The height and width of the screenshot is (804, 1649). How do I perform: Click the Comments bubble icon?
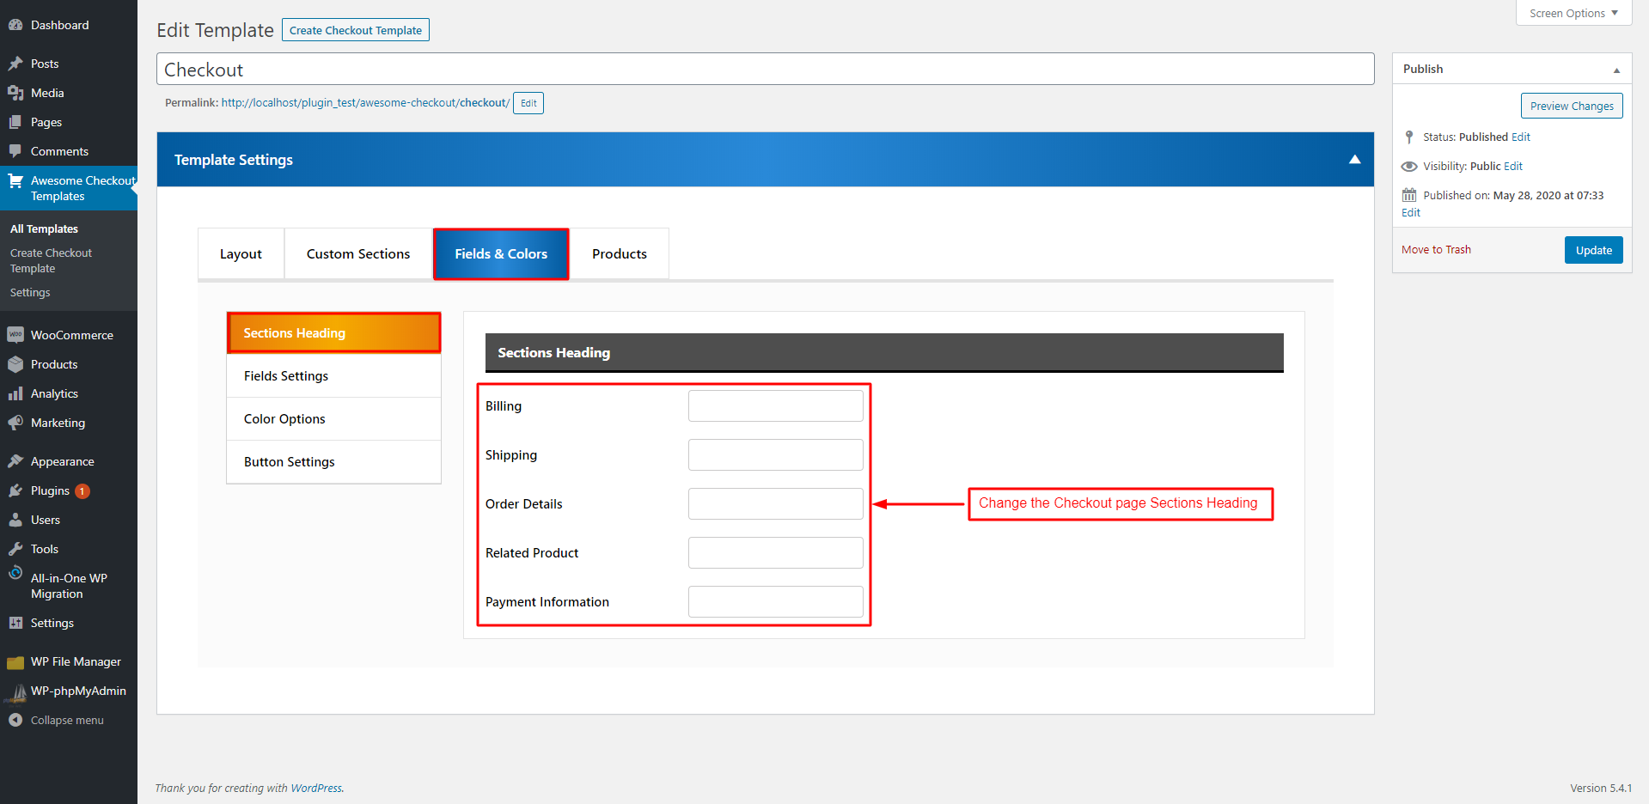pyautogui.click(x=15, y=151)
